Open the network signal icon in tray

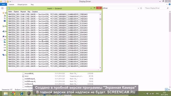tap(150, 94)
